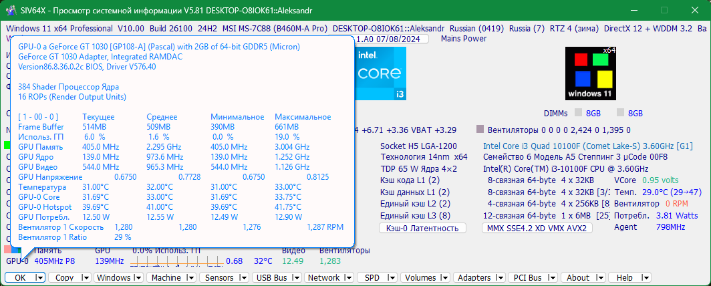Open the About button's dropdown arrow

600,277
